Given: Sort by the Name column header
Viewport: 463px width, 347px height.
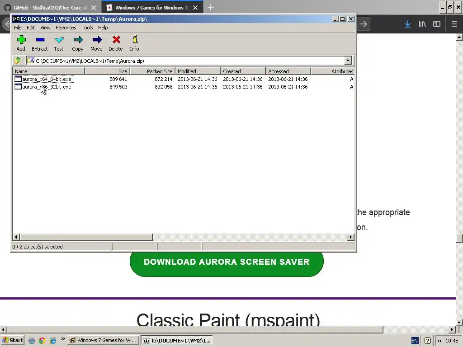Looking at the screenshot, I should (x=48, y=71).
